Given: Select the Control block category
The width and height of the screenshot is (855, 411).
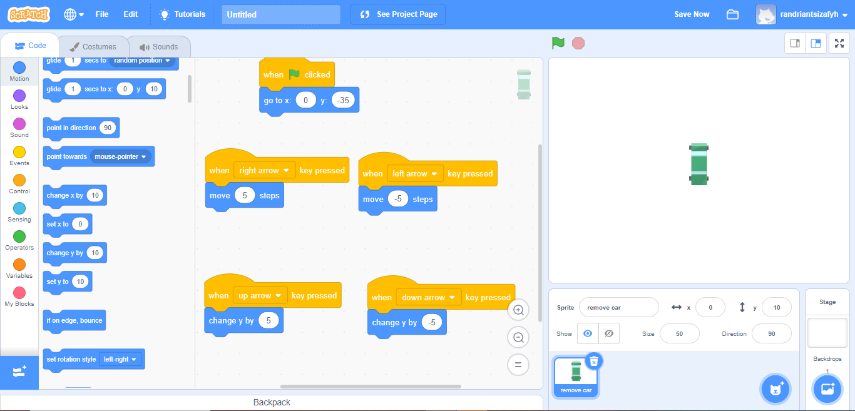Looking at the screenshot, I should [19, 185].
